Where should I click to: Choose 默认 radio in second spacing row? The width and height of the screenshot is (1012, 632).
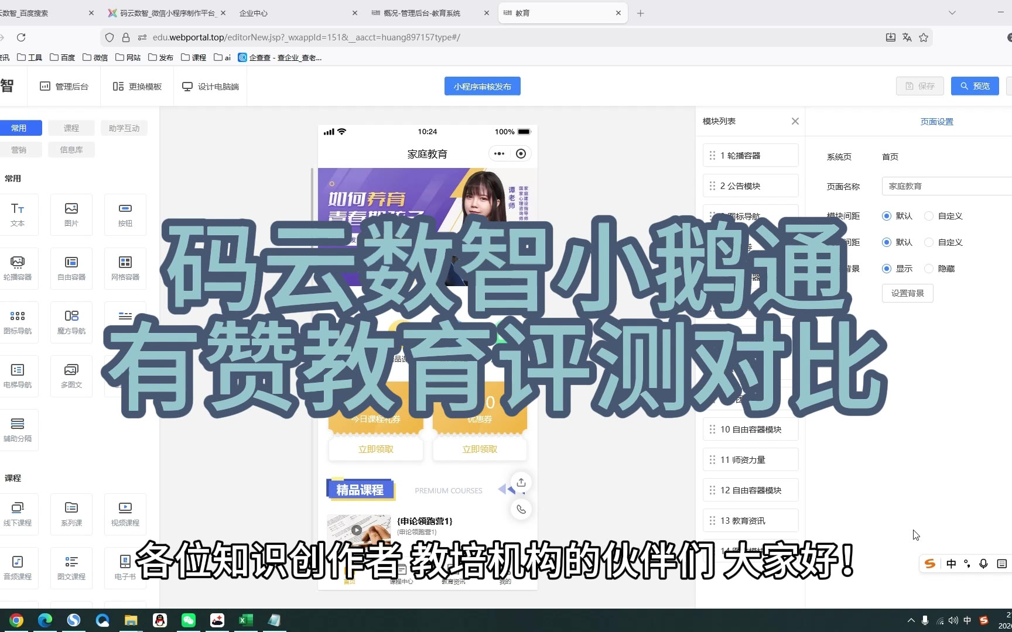[887, 242]
